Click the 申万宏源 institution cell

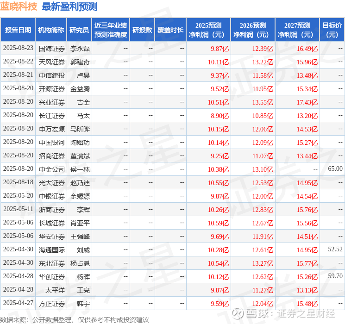coord(52,129)
